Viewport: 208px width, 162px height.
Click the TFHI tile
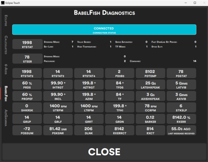[120, 107]
